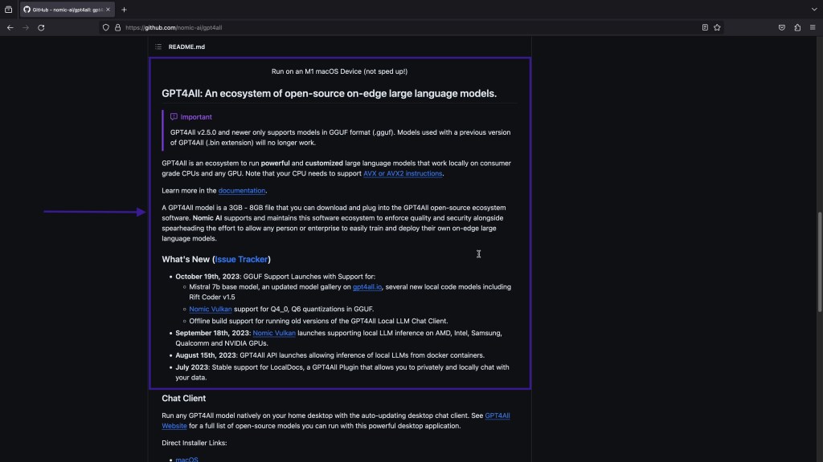
Task: Open the tracking protection shield icon
Action: 106,27
